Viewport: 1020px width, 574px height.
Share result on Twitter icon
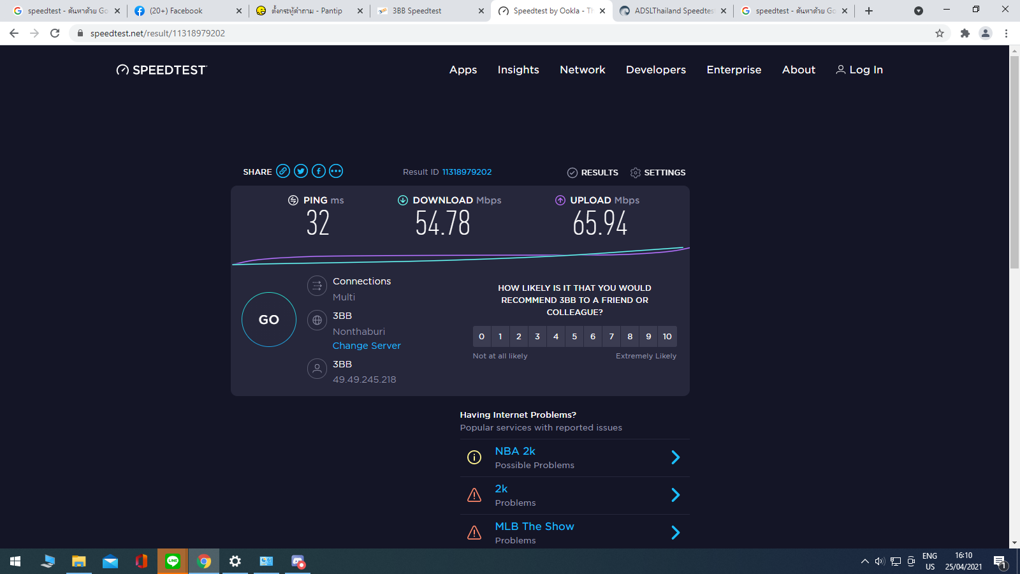pos(301,171)
